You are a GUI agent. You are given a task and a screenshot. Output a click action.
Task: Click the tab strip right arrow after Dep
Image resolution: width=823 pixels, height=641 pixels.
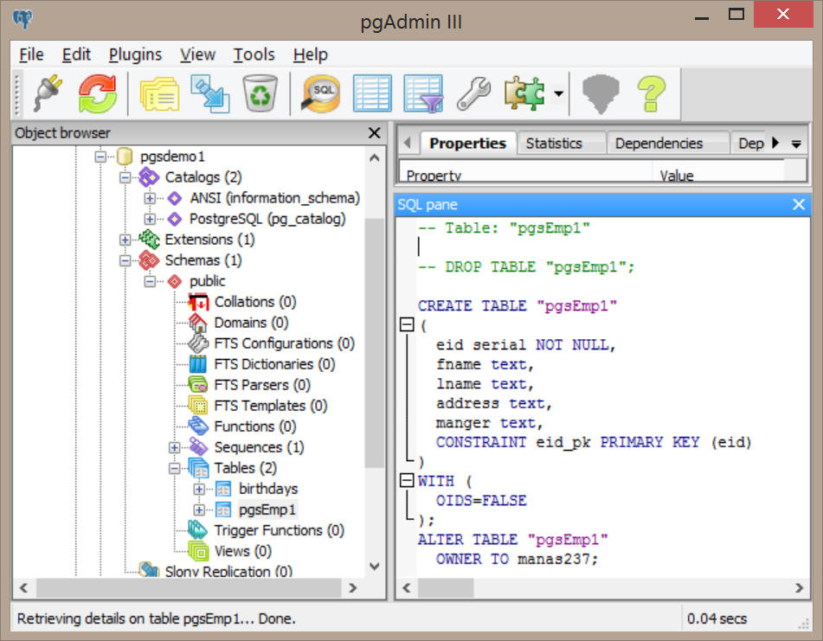pyautogui.click(x=775, y=143)
